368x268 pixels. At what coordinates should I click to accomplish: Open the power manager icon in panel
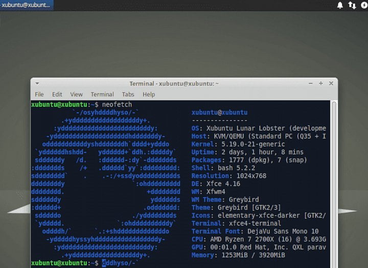click(364, 5)
